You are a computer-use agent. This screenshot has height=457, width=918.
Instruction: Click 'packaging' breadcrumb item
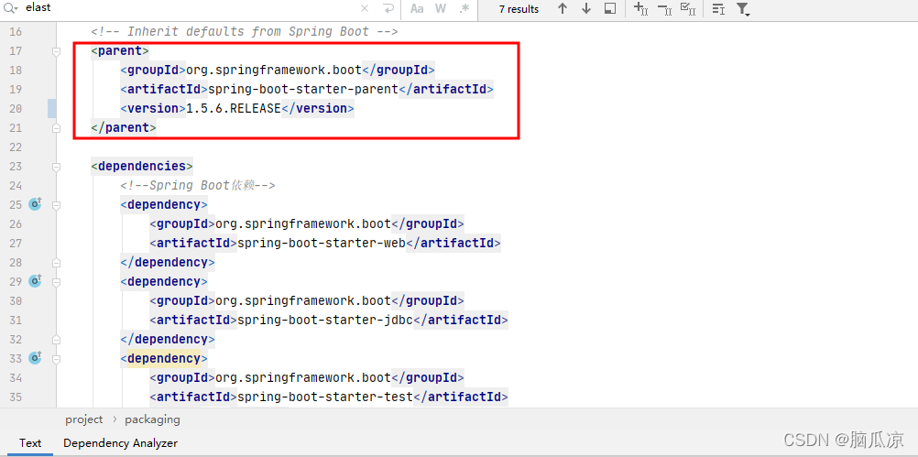pos(152,419)
